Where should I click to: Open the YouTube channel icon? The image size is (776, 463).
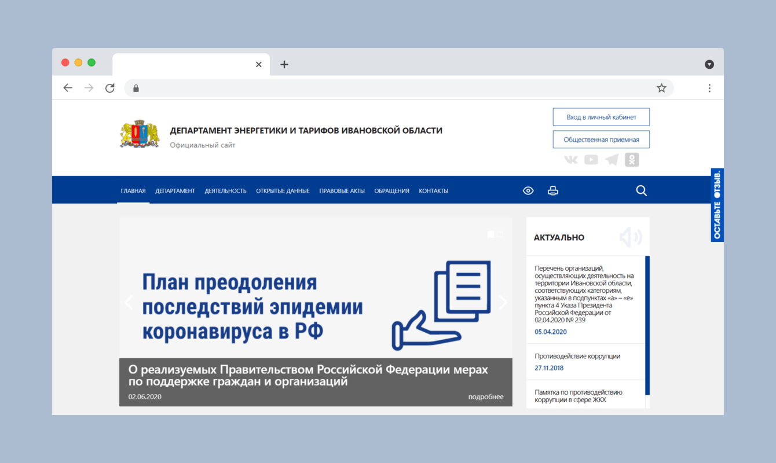coord(591,160)
